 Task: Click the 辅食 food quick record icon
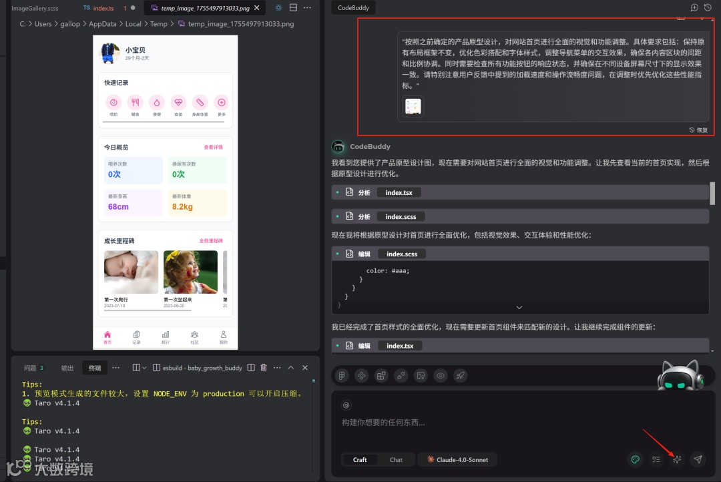135,103
